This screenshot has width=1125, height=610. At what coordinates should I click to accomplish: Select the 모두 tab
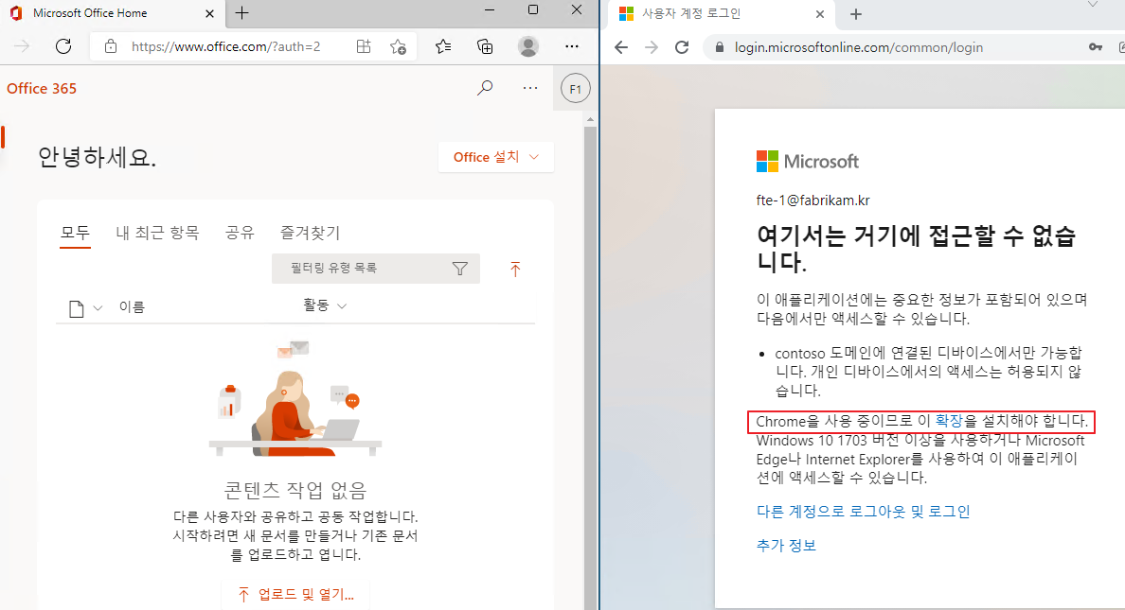click(76, 233)
